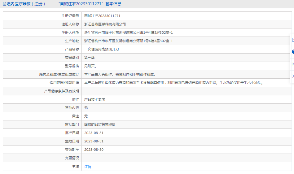Click the 无 value in the 备注 row
Screen dimensions: 294x174
click(86, 116)
